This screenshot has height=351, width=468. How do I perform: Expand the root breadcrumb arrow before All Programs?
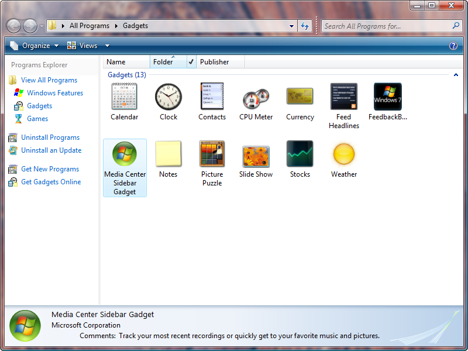(63, 26)
